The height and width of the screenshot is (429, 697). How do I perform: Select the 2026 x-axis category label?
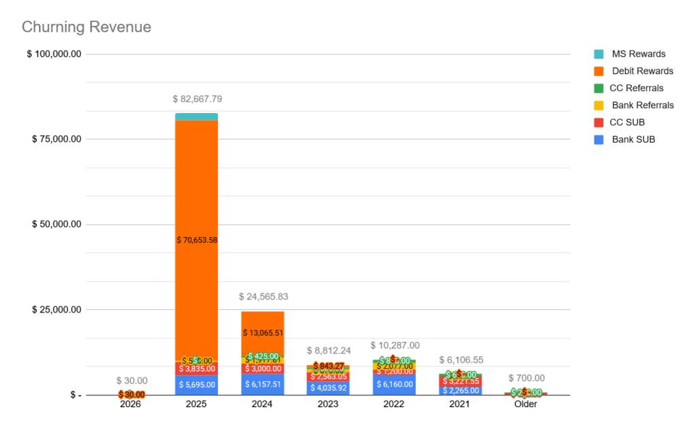pyautogui.click(x=131, y=404)
